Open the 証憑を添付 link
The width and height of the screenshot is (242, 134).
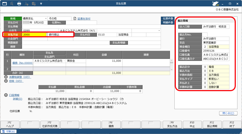84,19
